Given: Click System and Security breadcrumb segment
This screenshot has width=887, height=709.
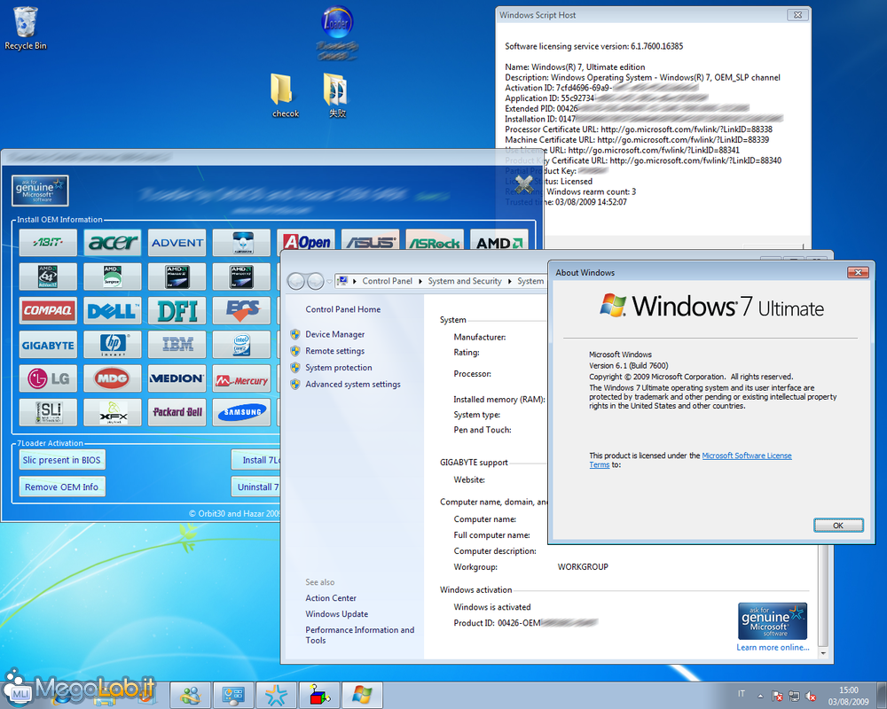Looking at the screenshot, I should click(x=465, y=281).
